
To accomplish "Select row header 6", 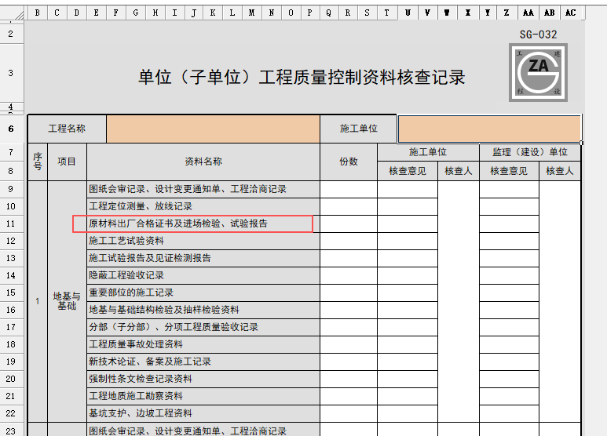I will point(11,129).
